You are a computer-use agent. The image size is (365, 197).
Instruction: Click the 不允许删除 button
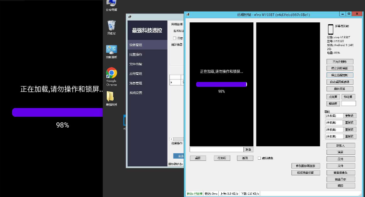click(340, 62)
